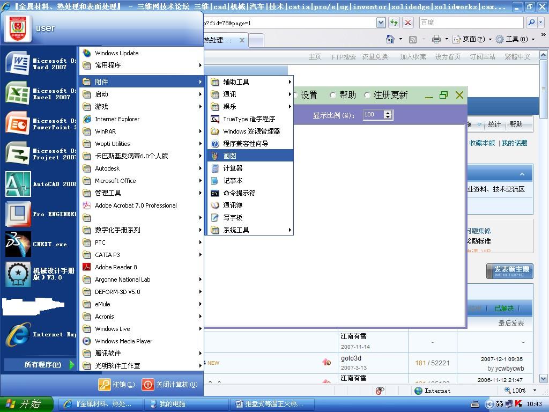Click 关闭计算机(U) shutdown button
The height and width of the screenshot is (412, 549).
[x=169, y=384]
